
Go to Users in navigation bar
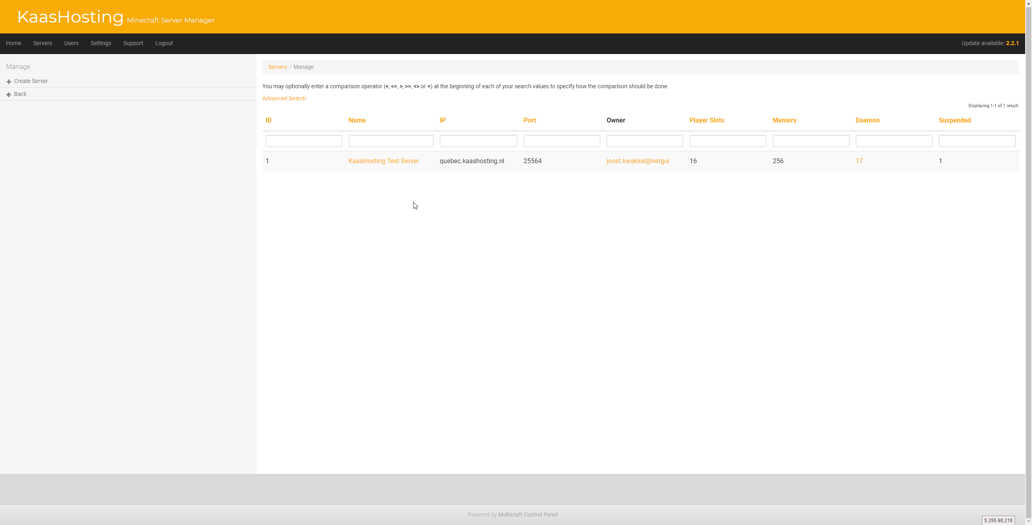[x=71, y=43]
